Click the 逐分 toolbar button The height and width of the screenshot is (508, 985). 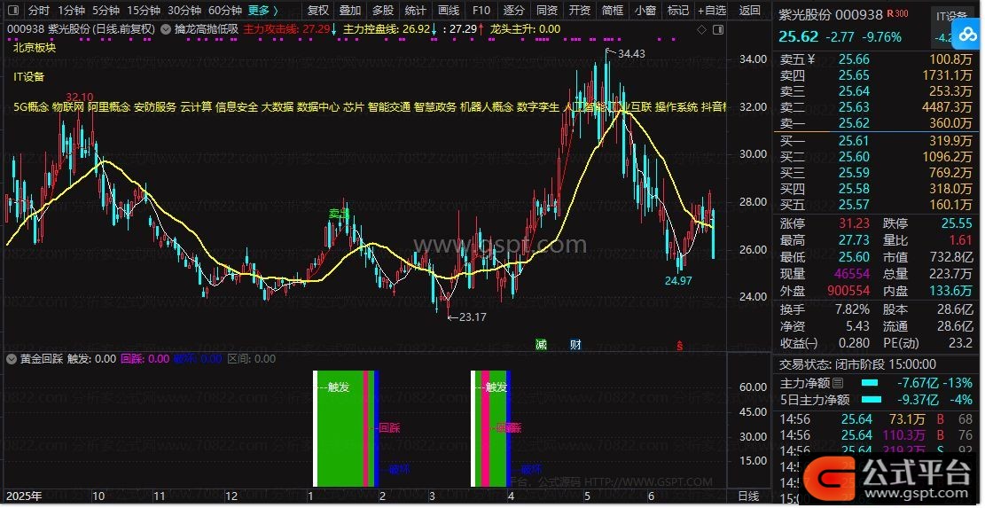click(513, 10)
